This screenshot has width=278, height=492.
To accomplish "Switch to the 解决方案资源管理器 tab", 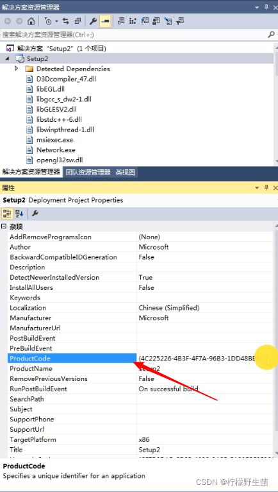I will coord(31,172).
